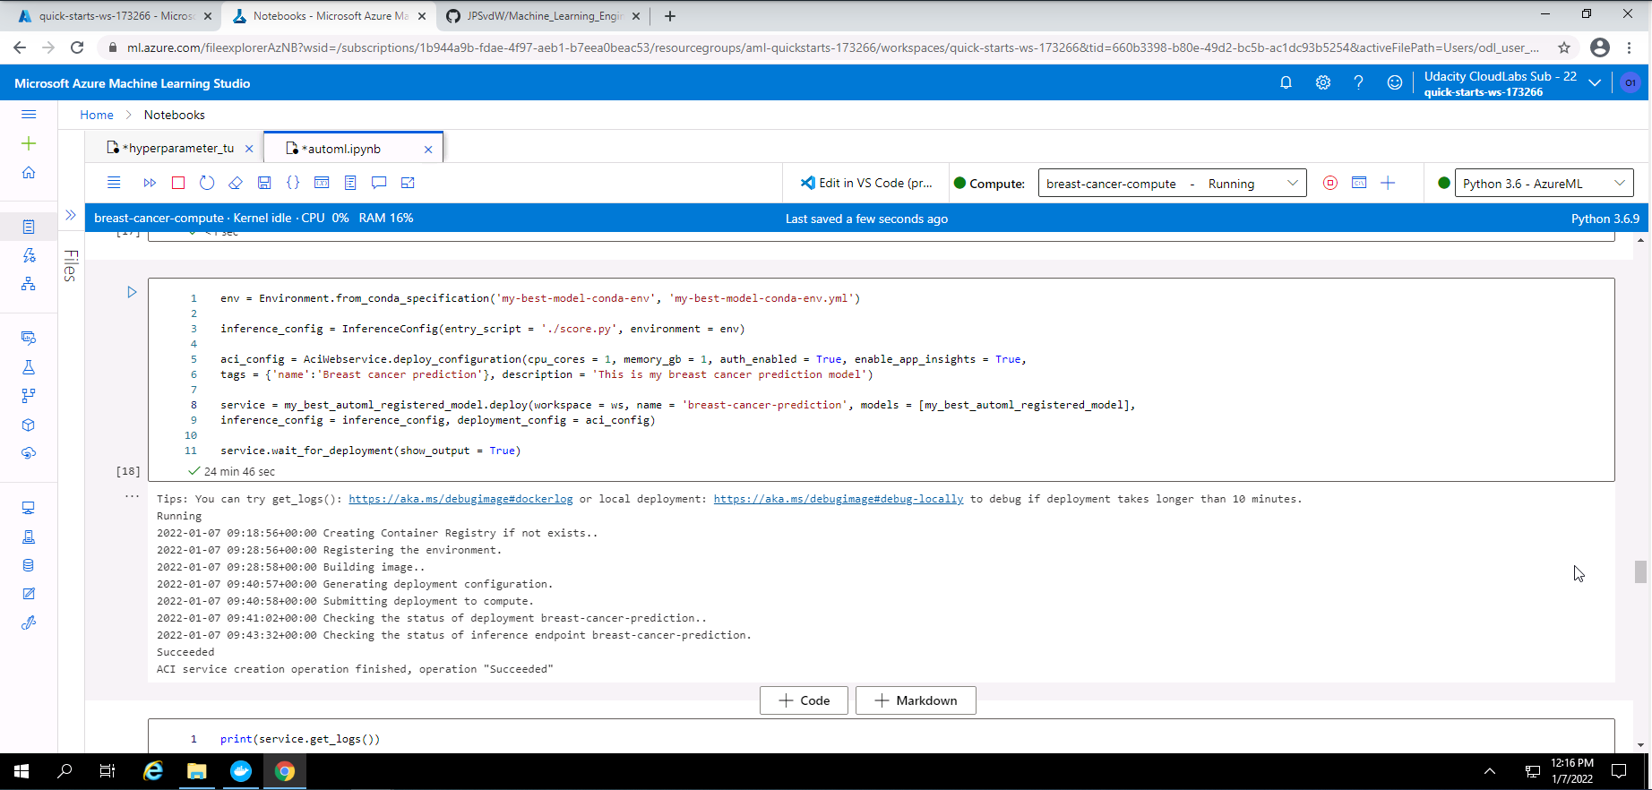1652x790 pixels.
Task: Switch to the hyperparameter_tu notebook tab
Action: click(x=178, y=149)
